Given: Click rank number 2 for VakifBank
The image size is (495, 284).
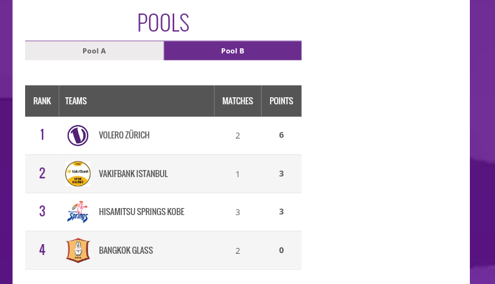Looking at the screenshot, I should (42, 174).
